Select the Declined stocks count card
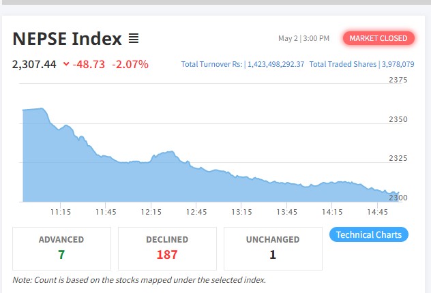431x293 pixels. click(x=167, y=249)
